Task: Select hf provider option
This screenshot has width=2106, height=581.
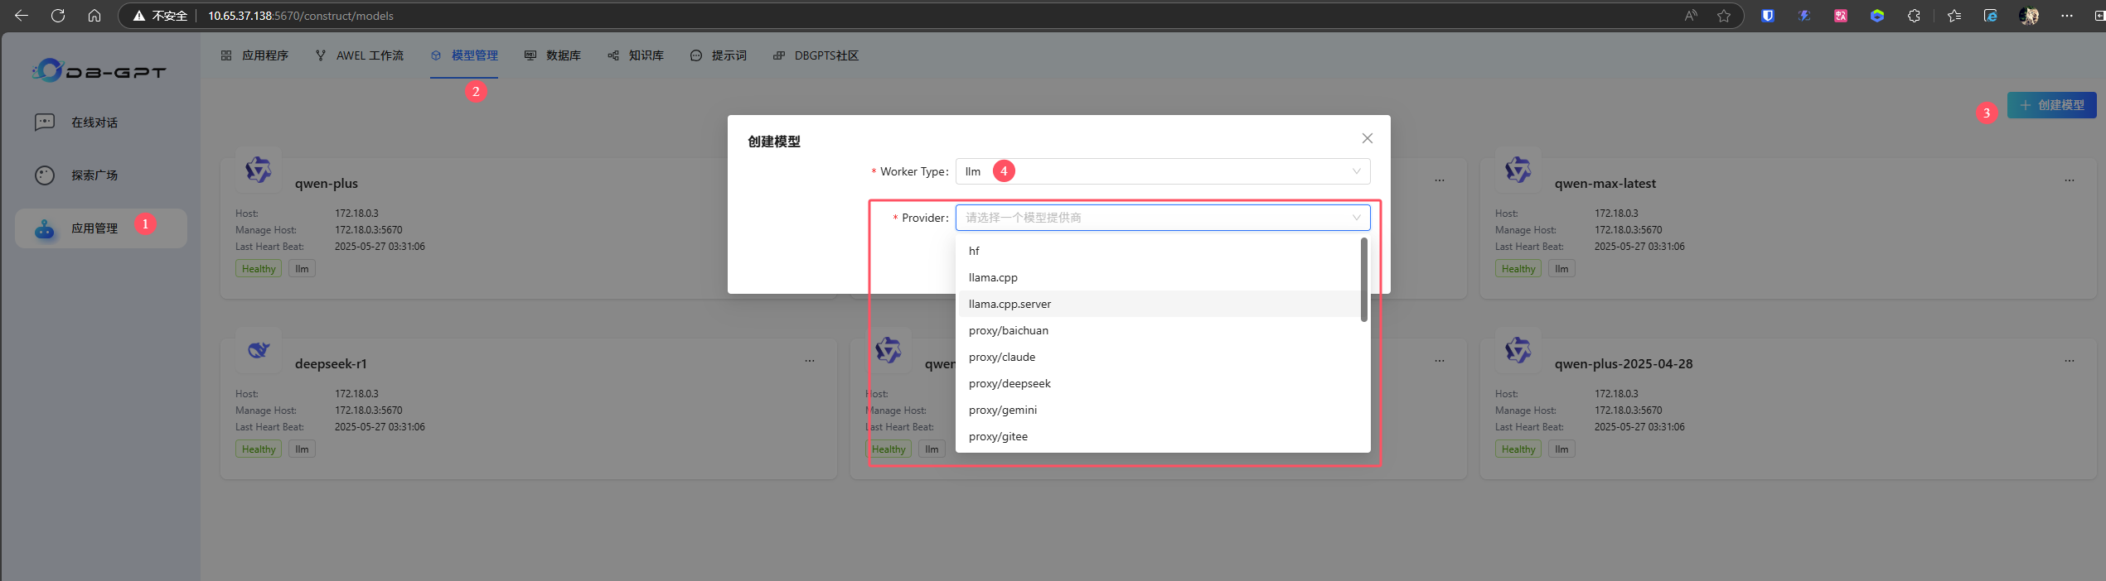Action: [1160, 251]
